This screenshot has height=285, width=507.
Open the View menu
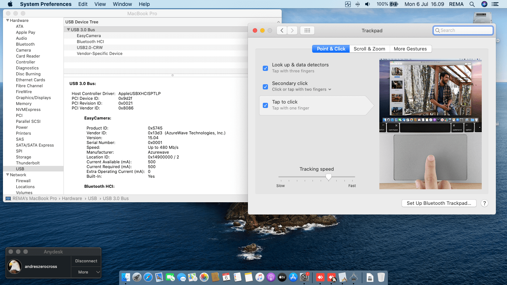(100, 4)
